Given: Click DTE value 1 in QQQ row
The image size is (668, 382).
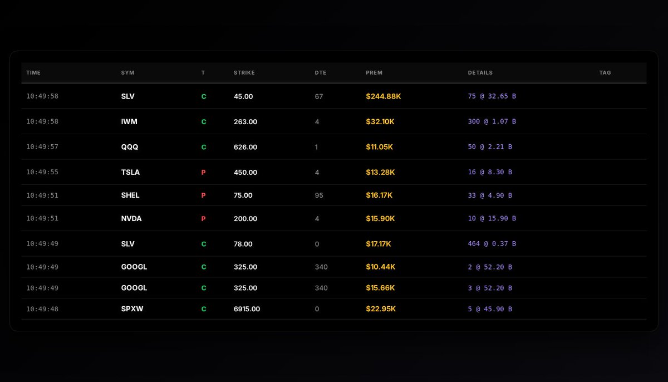Looking at the screenshot, I should (317, 147).
